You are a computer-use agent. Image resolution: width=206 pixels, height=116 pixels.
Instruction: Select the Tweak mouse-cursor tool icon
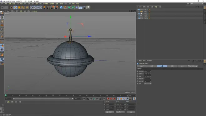2,46
